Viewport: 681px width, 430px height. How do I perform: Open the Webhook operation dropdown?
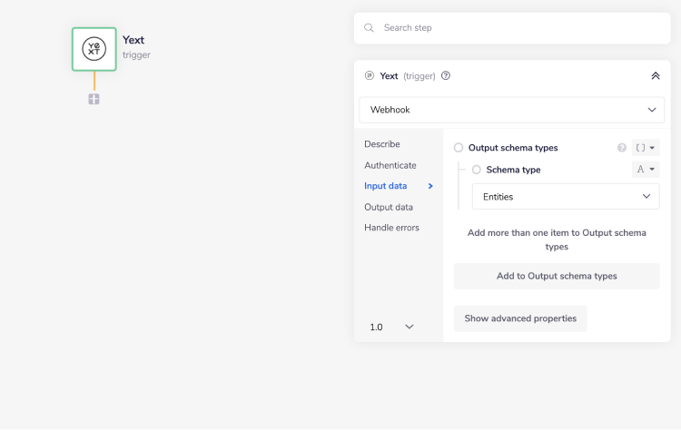(x=512, y=110)
